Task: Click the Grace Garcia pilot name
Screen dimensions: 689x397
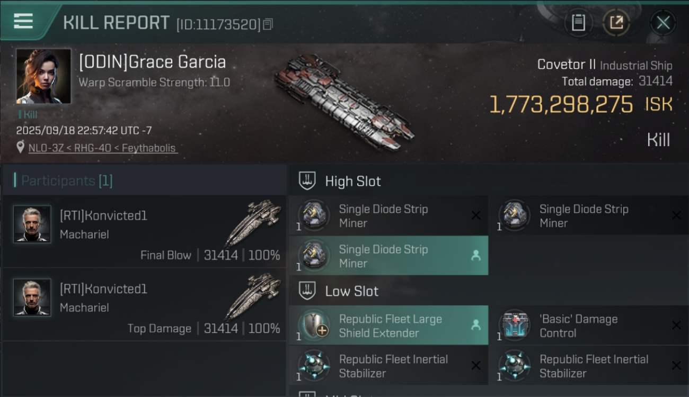Action: click(x=152, y=62)
